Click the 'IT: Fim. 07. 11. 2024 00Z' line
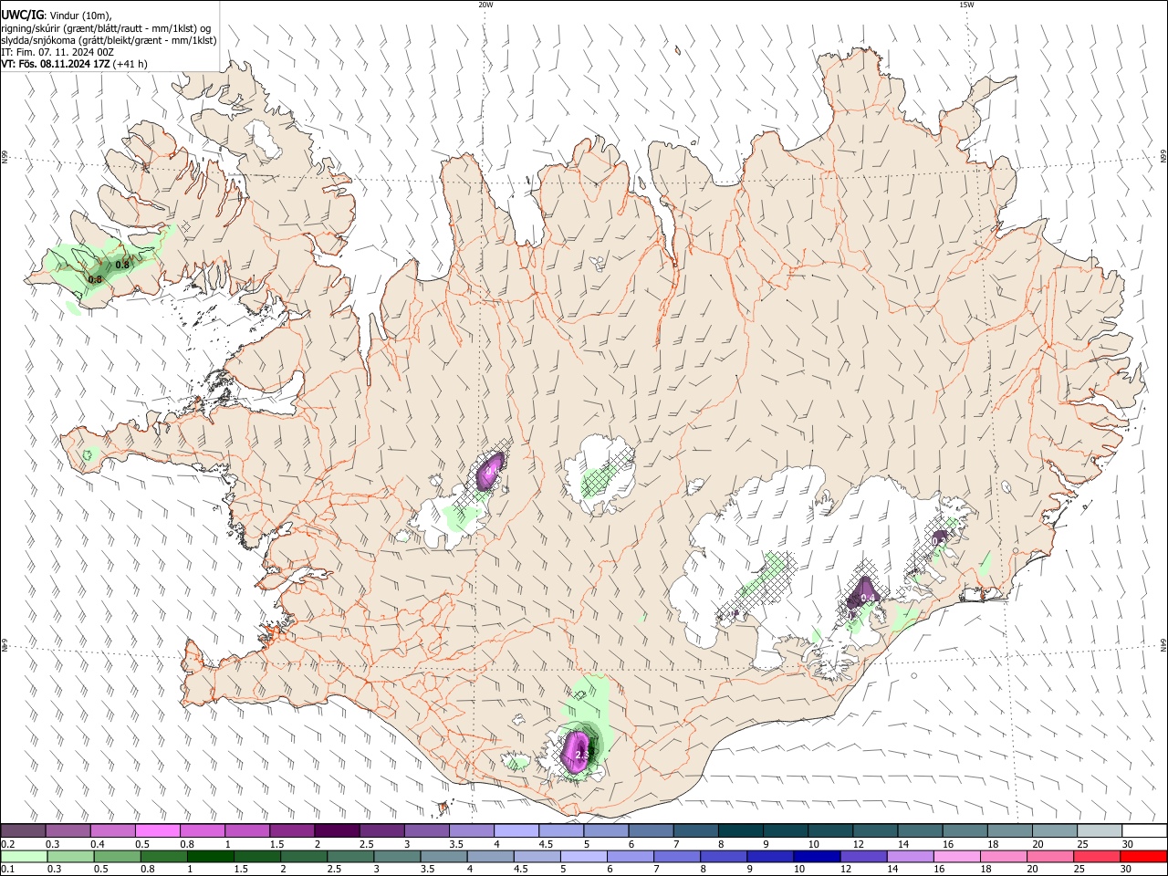This screenshot has height=876, width=1168. click(57, 52)
